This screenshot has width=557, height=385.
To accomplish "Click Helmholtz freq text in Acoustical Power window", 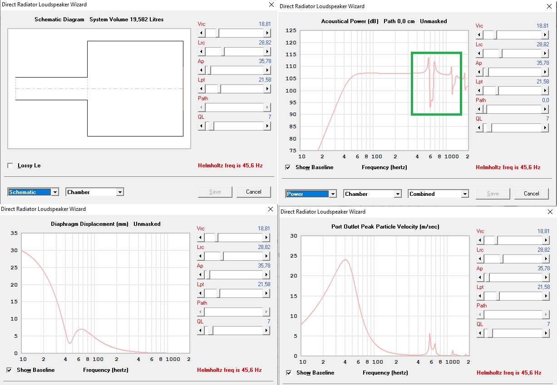I will [508, 167].
